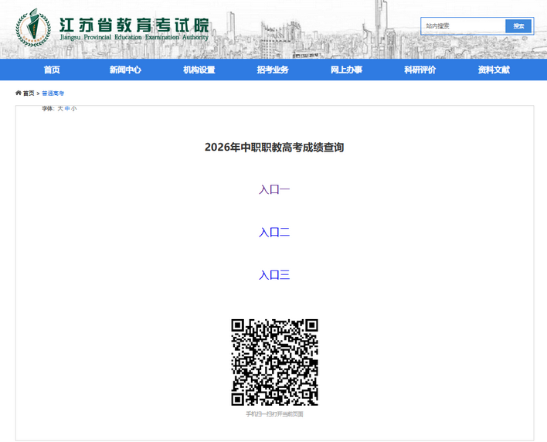Open the 招考业务 navigation menu item
The image size is (547, 442).
coord(273,70)
